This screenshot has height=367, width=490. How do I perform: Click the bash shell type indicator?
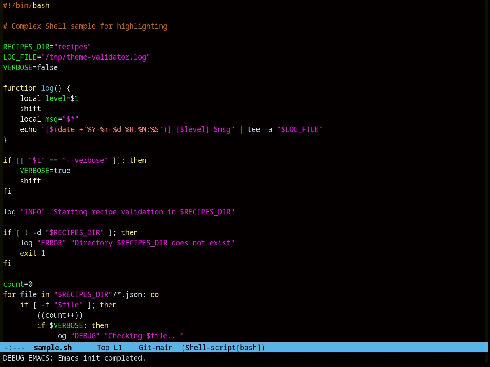click(x=248, y=348)
